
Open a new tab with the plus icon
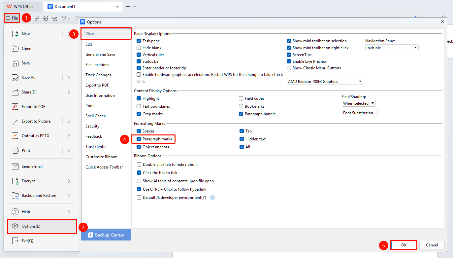(128, 6)
